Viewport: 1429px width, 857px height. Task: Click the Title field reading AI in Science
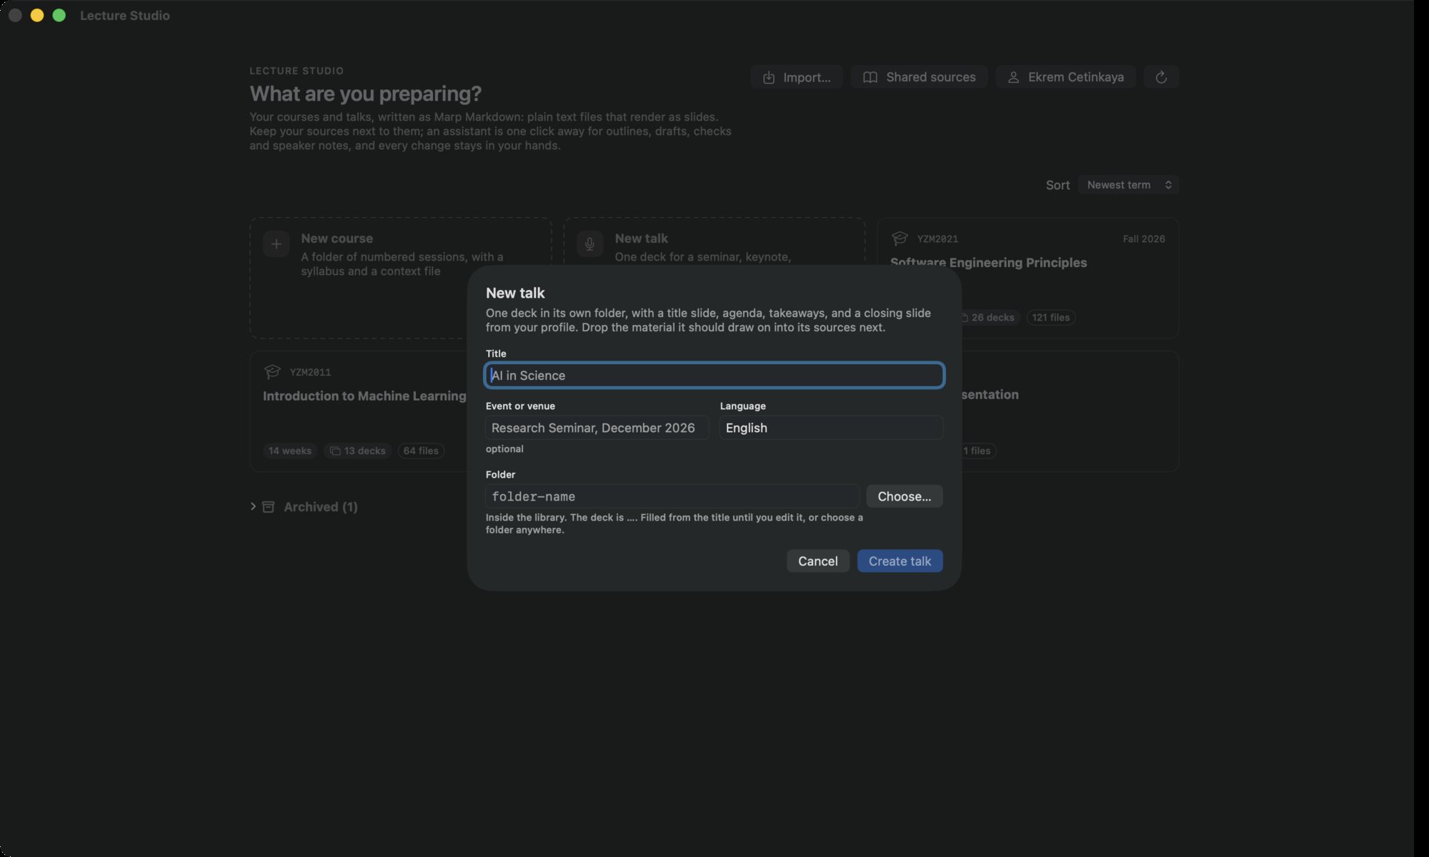click(714, 376)
